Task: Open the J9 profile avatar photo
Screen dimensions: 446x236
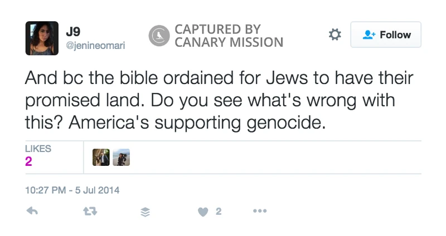Action: pyautogui.click(x=42, y=38)
